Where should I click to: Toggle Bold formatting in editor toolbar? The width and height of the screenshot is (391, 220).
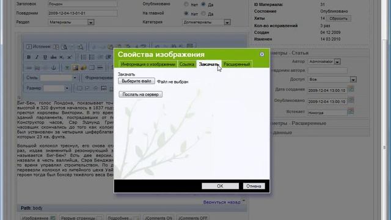[29, 57]
